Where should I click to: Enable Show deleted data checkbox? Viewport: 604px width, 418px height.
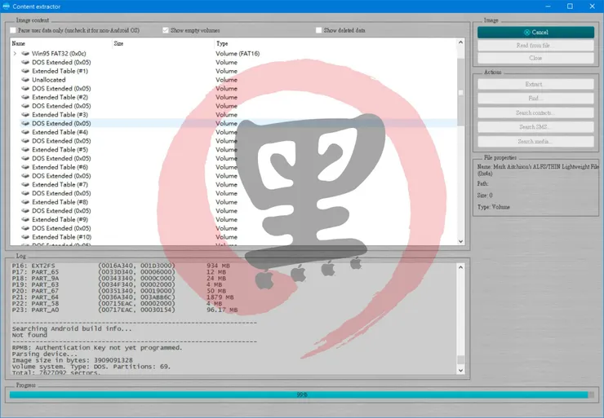(x=318, y=30)
